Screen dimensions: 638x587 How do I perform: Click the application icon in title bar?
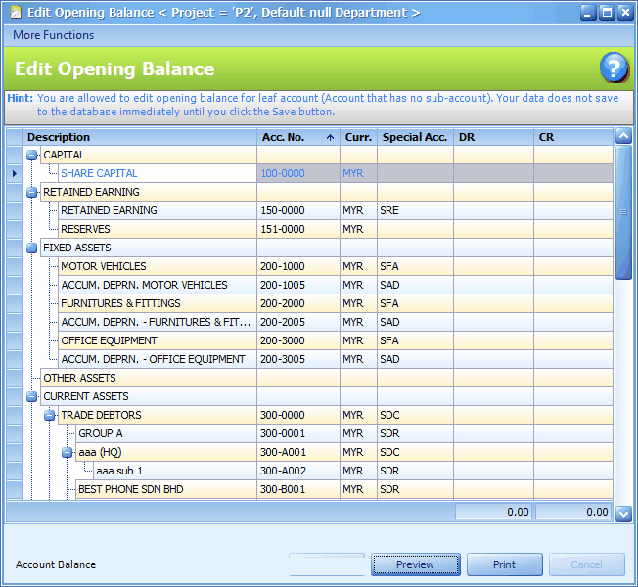pyautogui.click(x=16, y=12)
